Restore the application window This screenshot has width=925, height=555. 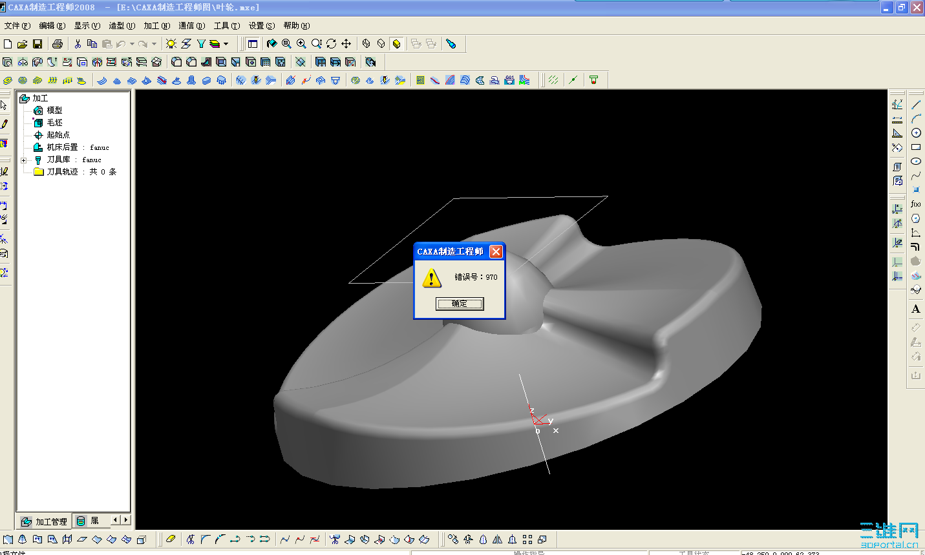[902, 8]
